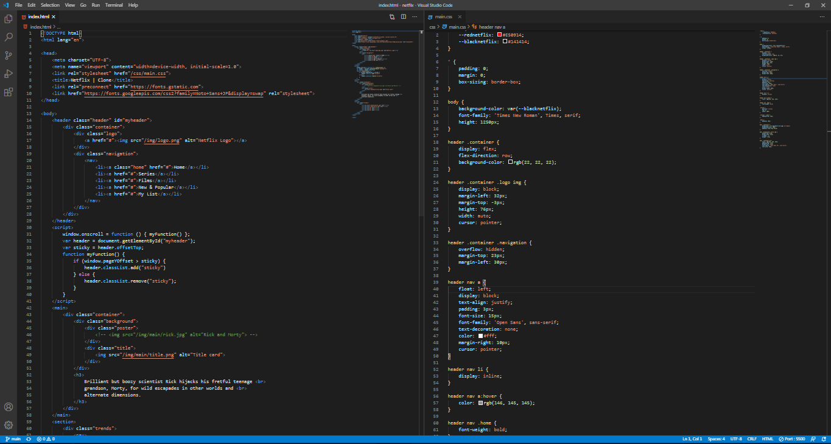
Task: Open the editor More Actions menu
Action: pyautogui.click(x=415, y=16)
